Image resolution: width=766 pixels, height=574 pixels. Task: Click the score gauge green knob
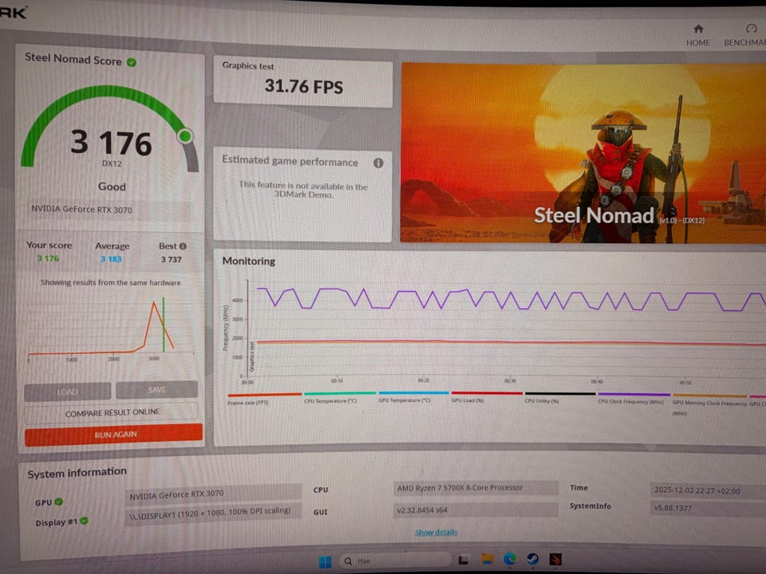(184, 136)
